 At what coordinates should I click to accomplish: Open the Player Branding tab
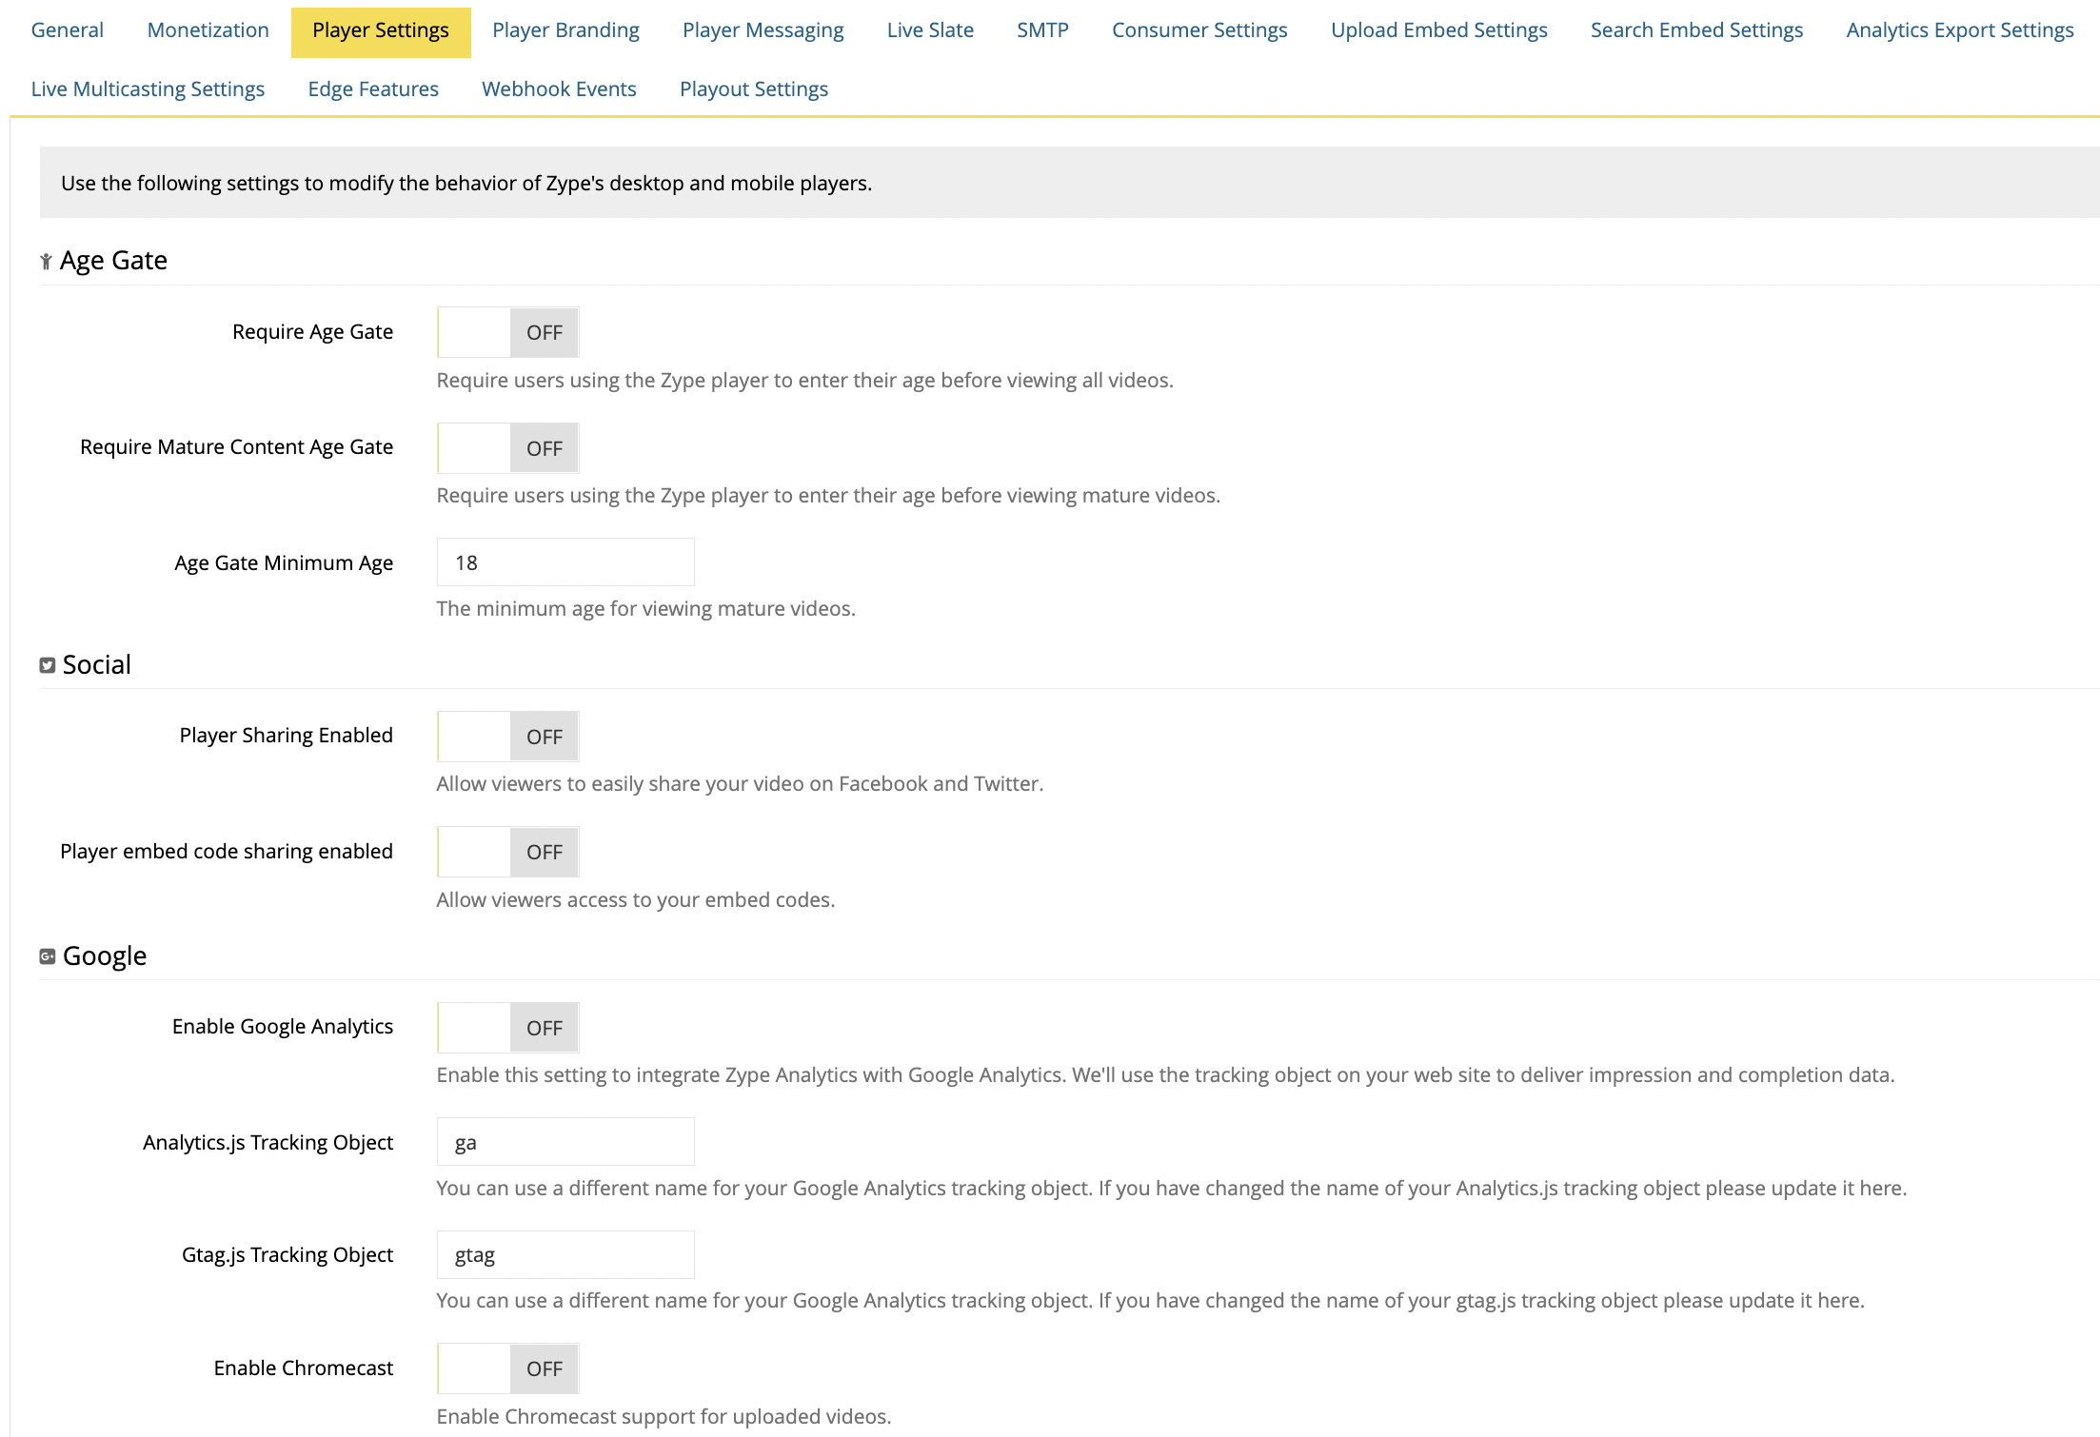(565, 30)
